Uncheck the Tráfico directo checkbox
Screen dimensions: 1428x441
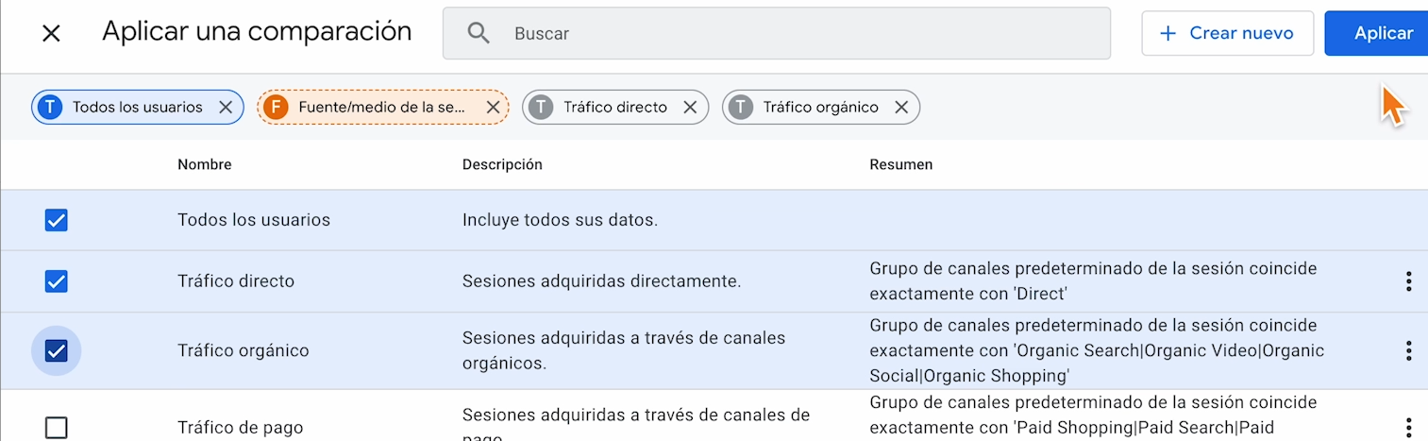57,281
